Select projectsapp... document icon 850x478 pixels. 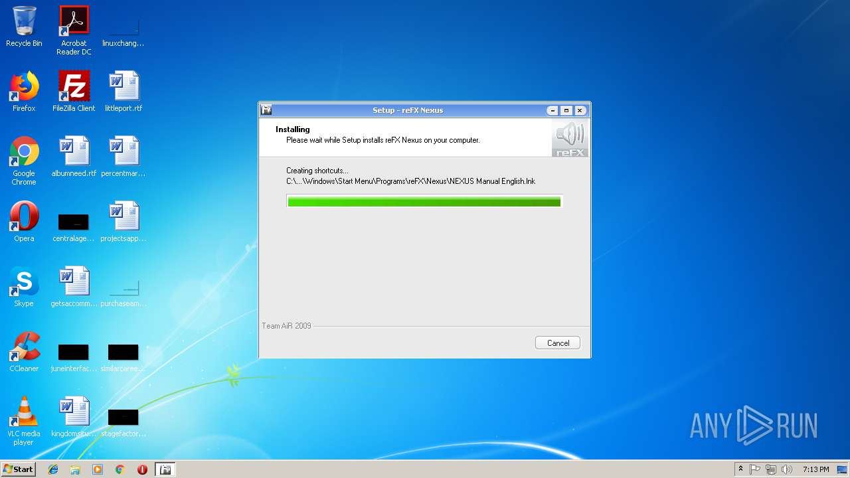pos(123,222)
